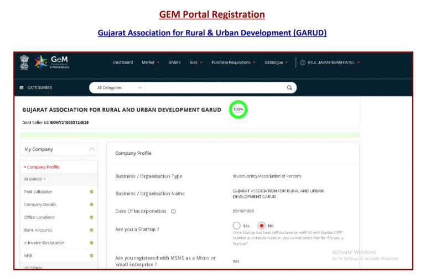Open the hamburger Categories menu icon
This screenshot has width=425, height=277.
pos(22,88)
